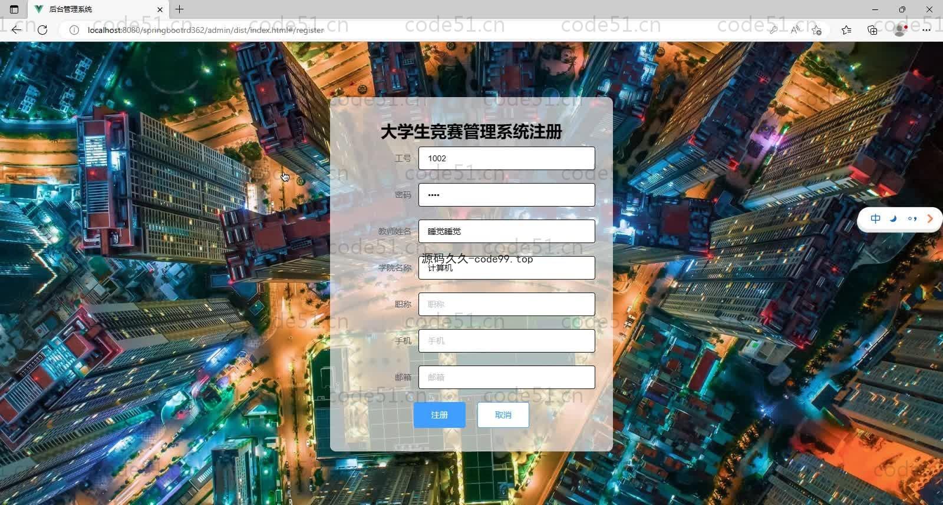Open the saved passwords key icon
Image resolution: width=943 pixels, height=505 pixels.
tap(773, 30)
